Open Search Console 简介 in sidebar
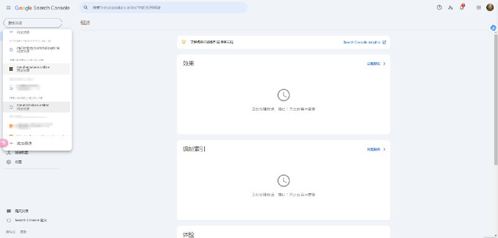Screen dimensions: 498x238 [31, 220]
